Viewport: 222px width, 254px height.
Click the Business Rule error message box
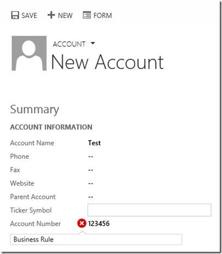(x=96, y=239)
